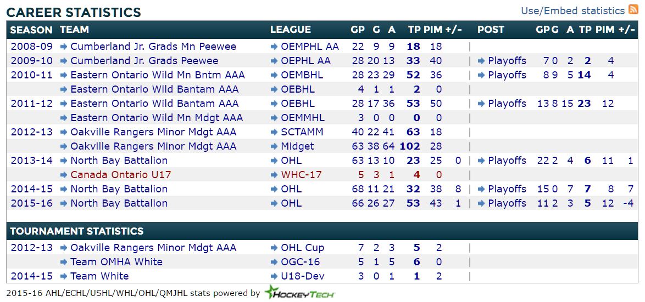Open Oakville Rangers Minor Mdgt AAA SCTAMM team
This screenshot has height=302, width=645.
click(153, 132)
